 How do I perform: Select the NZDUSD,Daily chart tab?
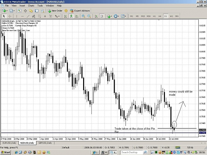click(x=27, y=143)
